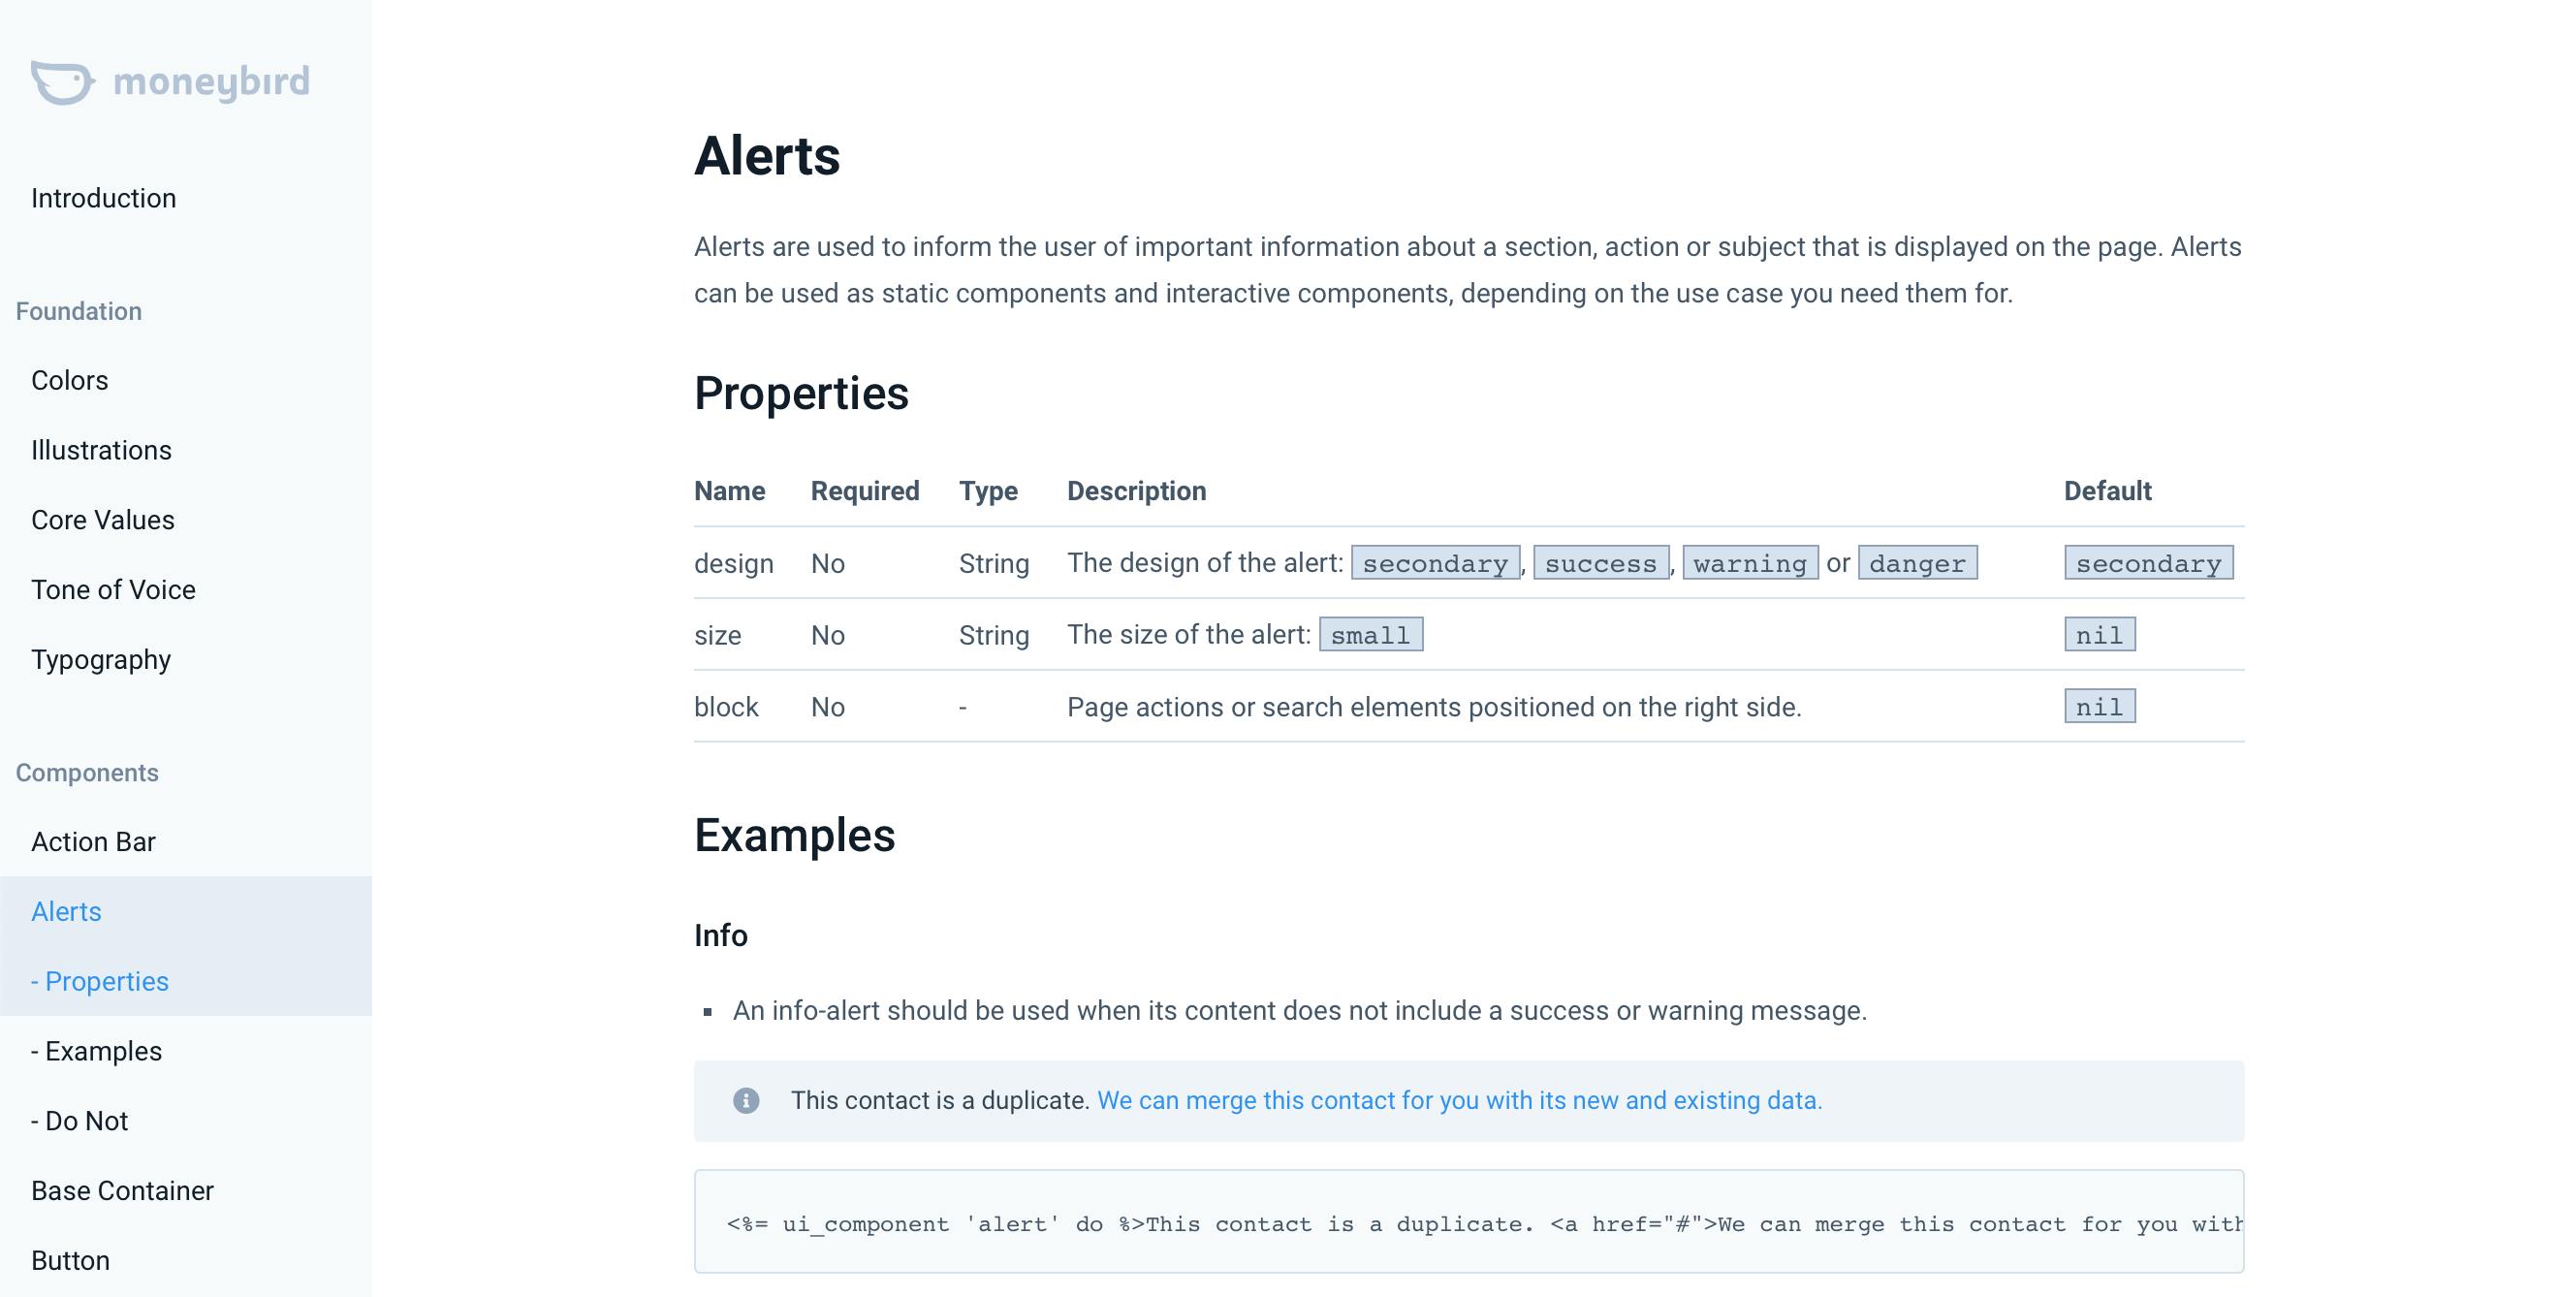The image size is (2559, 1297).
Task: Select Typography in the sidebar
Action: (x=102, y=659)
